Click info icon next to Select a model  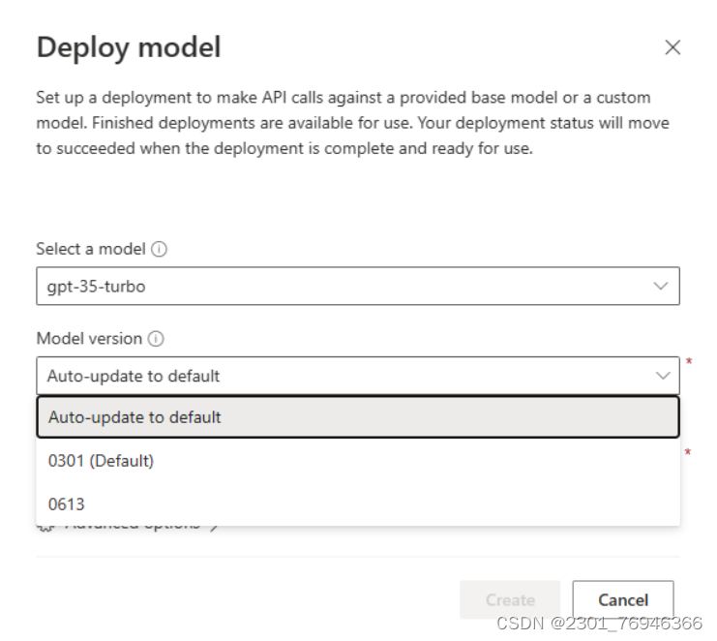coord(159,250)
